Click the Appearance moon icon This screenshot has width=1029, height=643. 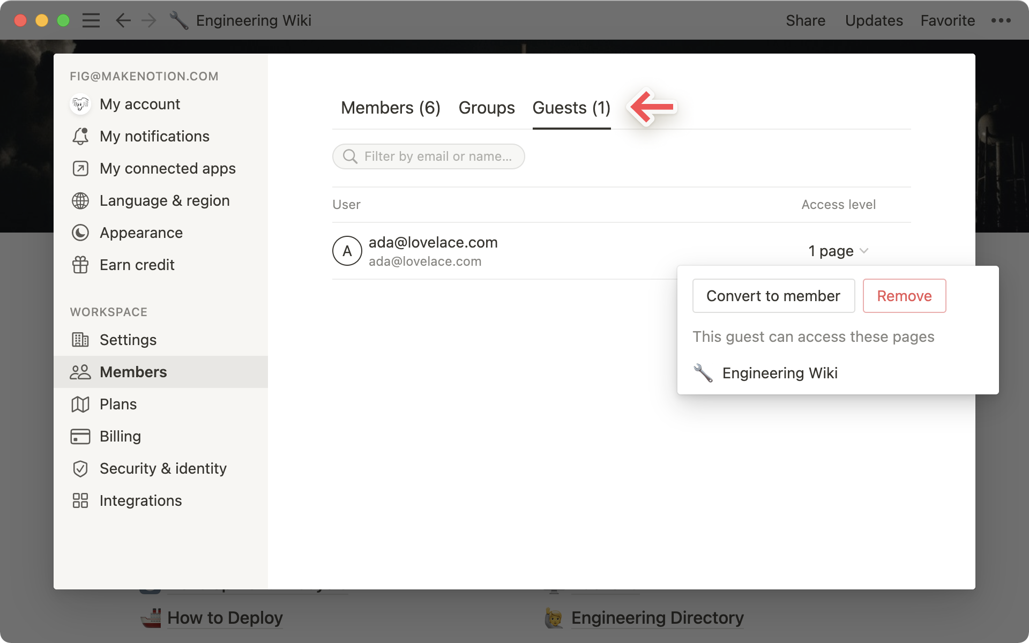[81, 233]
